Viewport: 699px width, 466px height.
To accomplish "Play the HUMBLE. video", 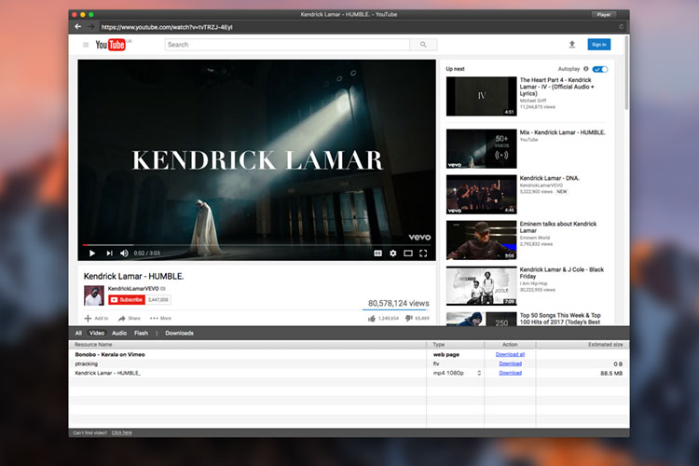I will tap(92, 254).
